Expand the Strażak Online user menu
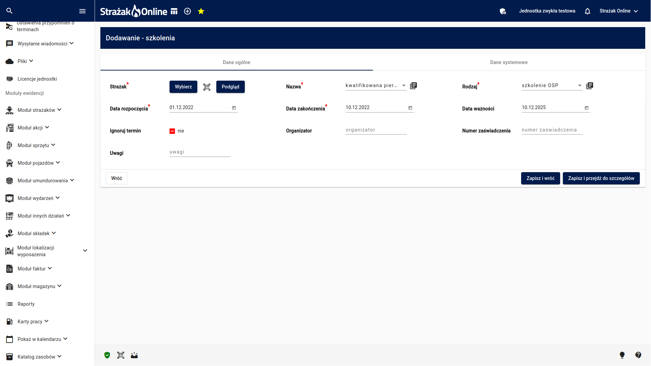The height and width of the screenshot is (366, 651). coord(619,11)
